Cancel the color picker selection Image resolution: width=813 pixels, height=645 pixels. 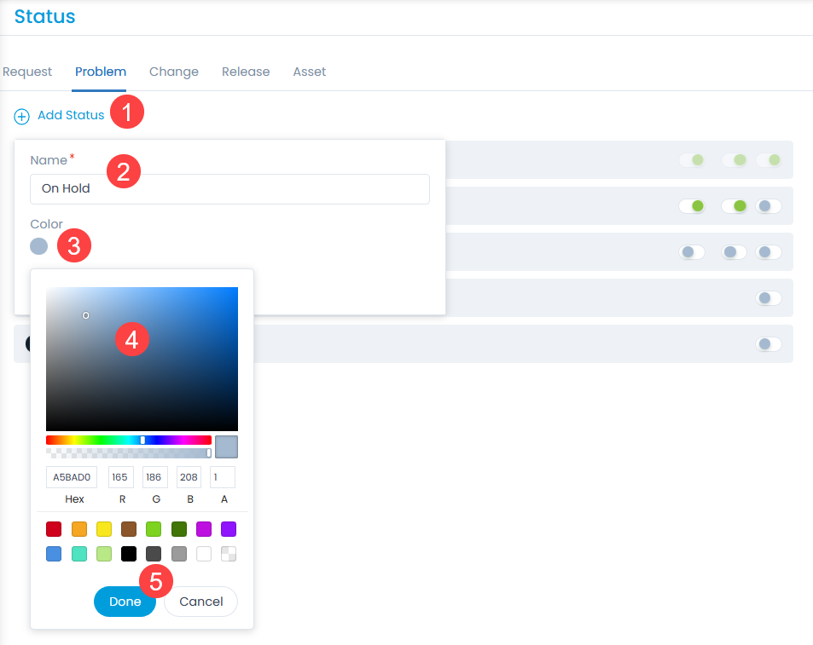[200, 602]
